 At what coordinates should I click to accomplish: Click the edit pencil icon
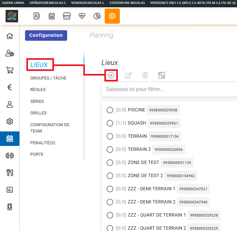(x=128, y=75)
